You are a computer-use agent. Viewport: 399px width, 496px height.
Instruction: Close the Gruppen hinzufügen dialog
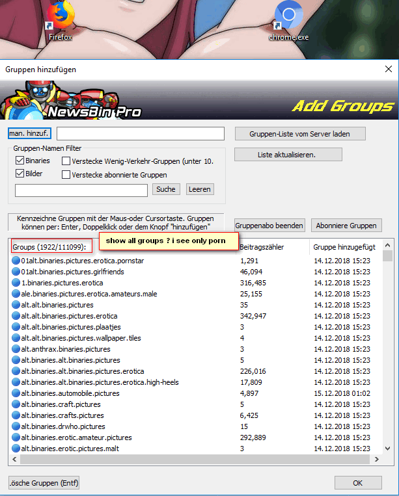click(x=389, y=69)
